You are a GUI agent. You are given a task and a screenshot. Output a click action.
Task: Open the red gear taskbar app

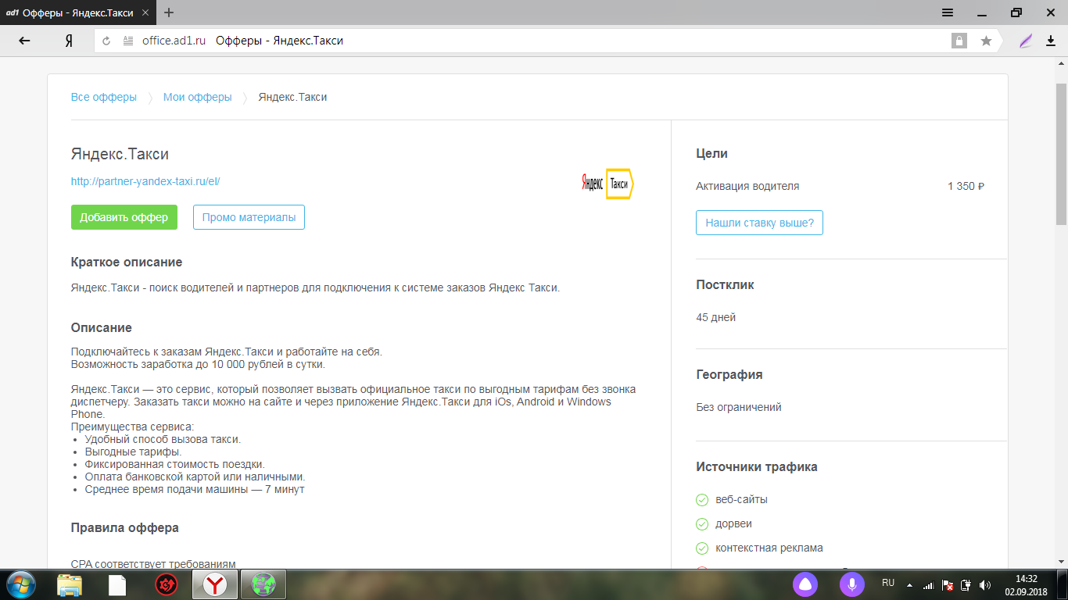[166, 584]
